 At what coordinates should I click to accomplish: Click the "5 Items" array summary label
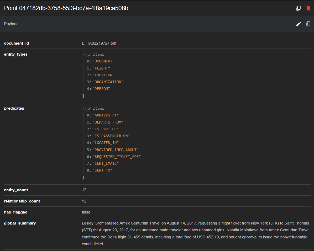96,54
